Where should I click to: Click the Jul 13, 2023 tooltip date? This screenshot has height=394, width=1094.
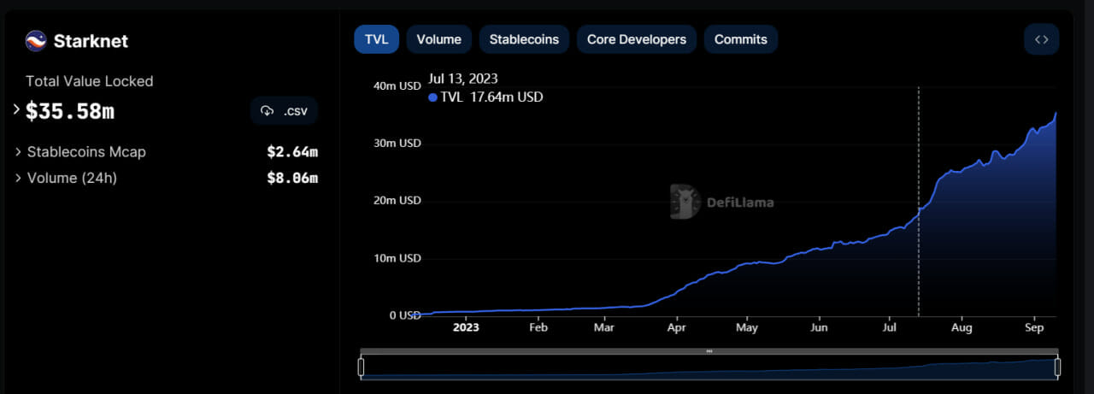coord(463,79)
